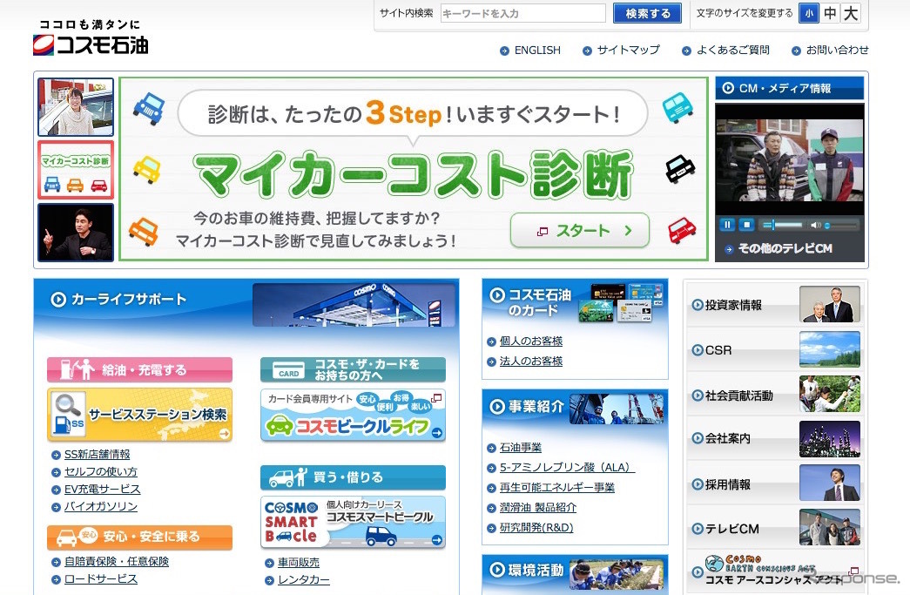Open EV充電サービス link
The image size is (910, 595).
[102, 490]
